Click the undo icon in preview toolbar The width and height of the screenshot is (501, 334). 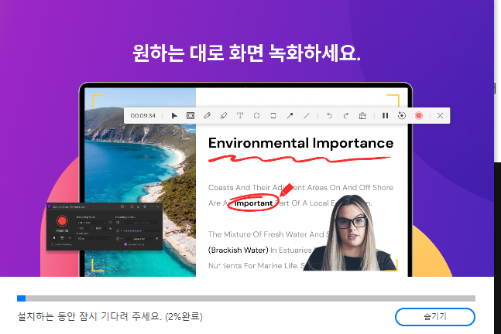(329, 115)
